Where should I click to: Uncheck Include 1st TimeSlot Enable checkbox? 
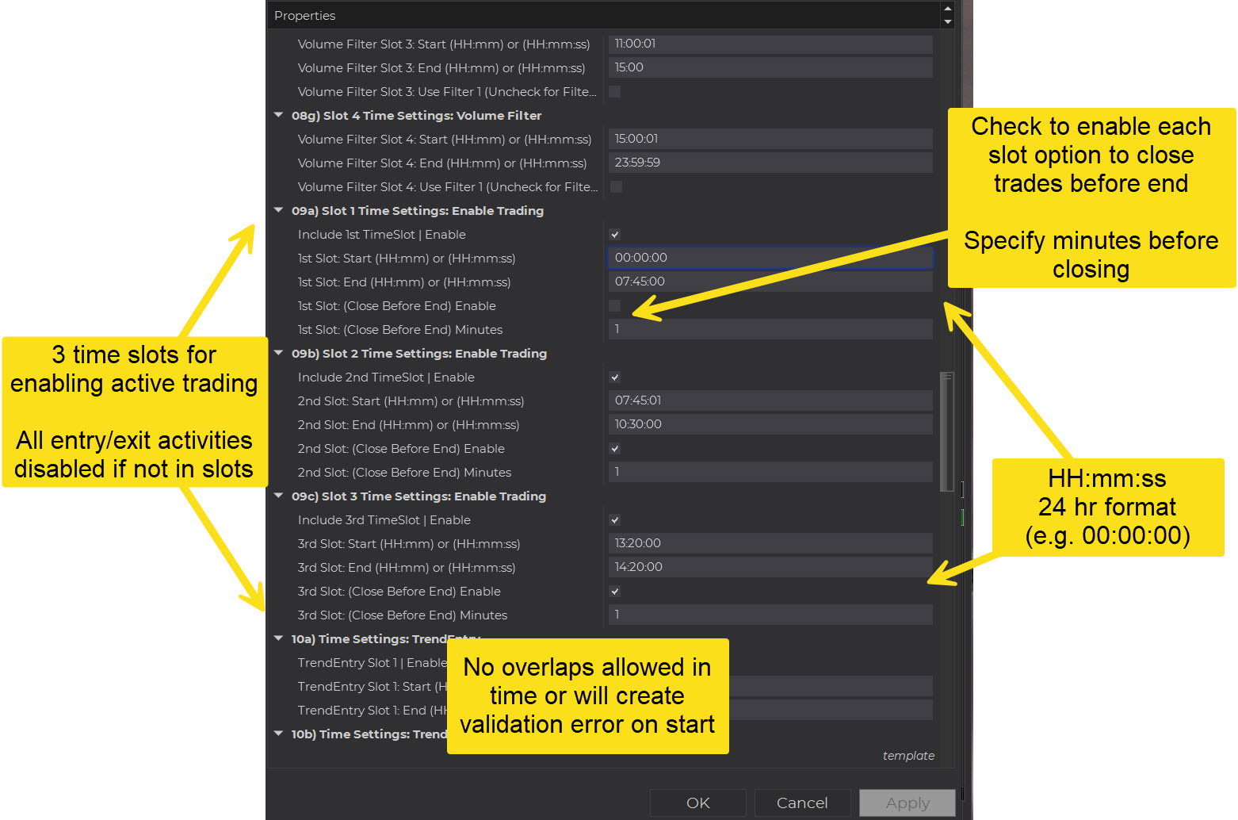point(614,235)
